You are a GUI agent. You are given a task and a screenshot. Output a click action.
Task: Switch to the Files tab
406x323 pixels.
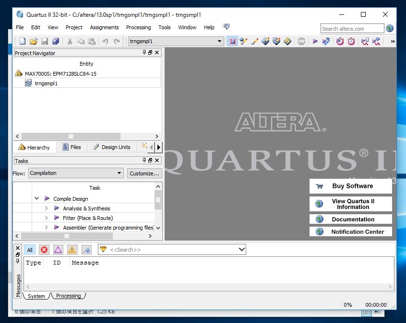pos(72,147)
